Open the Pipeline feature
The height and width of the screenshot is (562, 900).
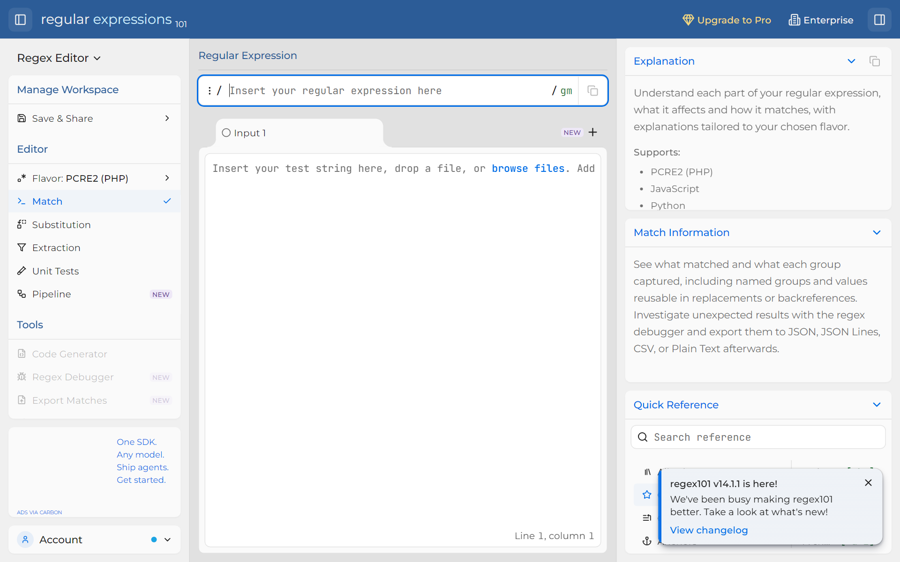[94, 294]
